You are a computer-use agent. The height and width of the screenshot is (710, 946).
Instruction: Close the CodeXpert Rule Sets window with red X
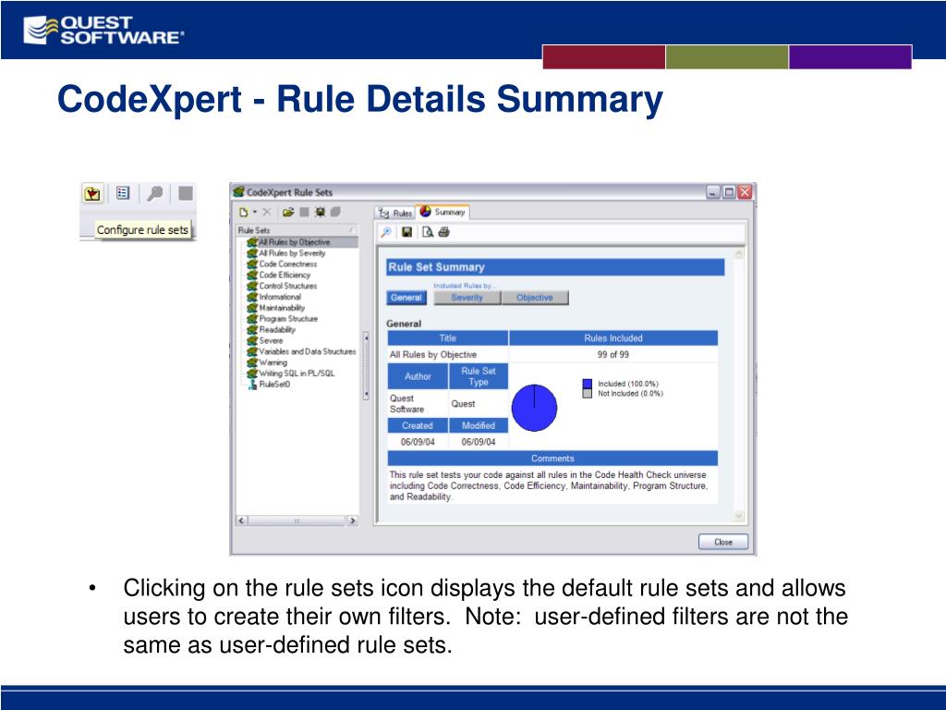coord(746,192)
